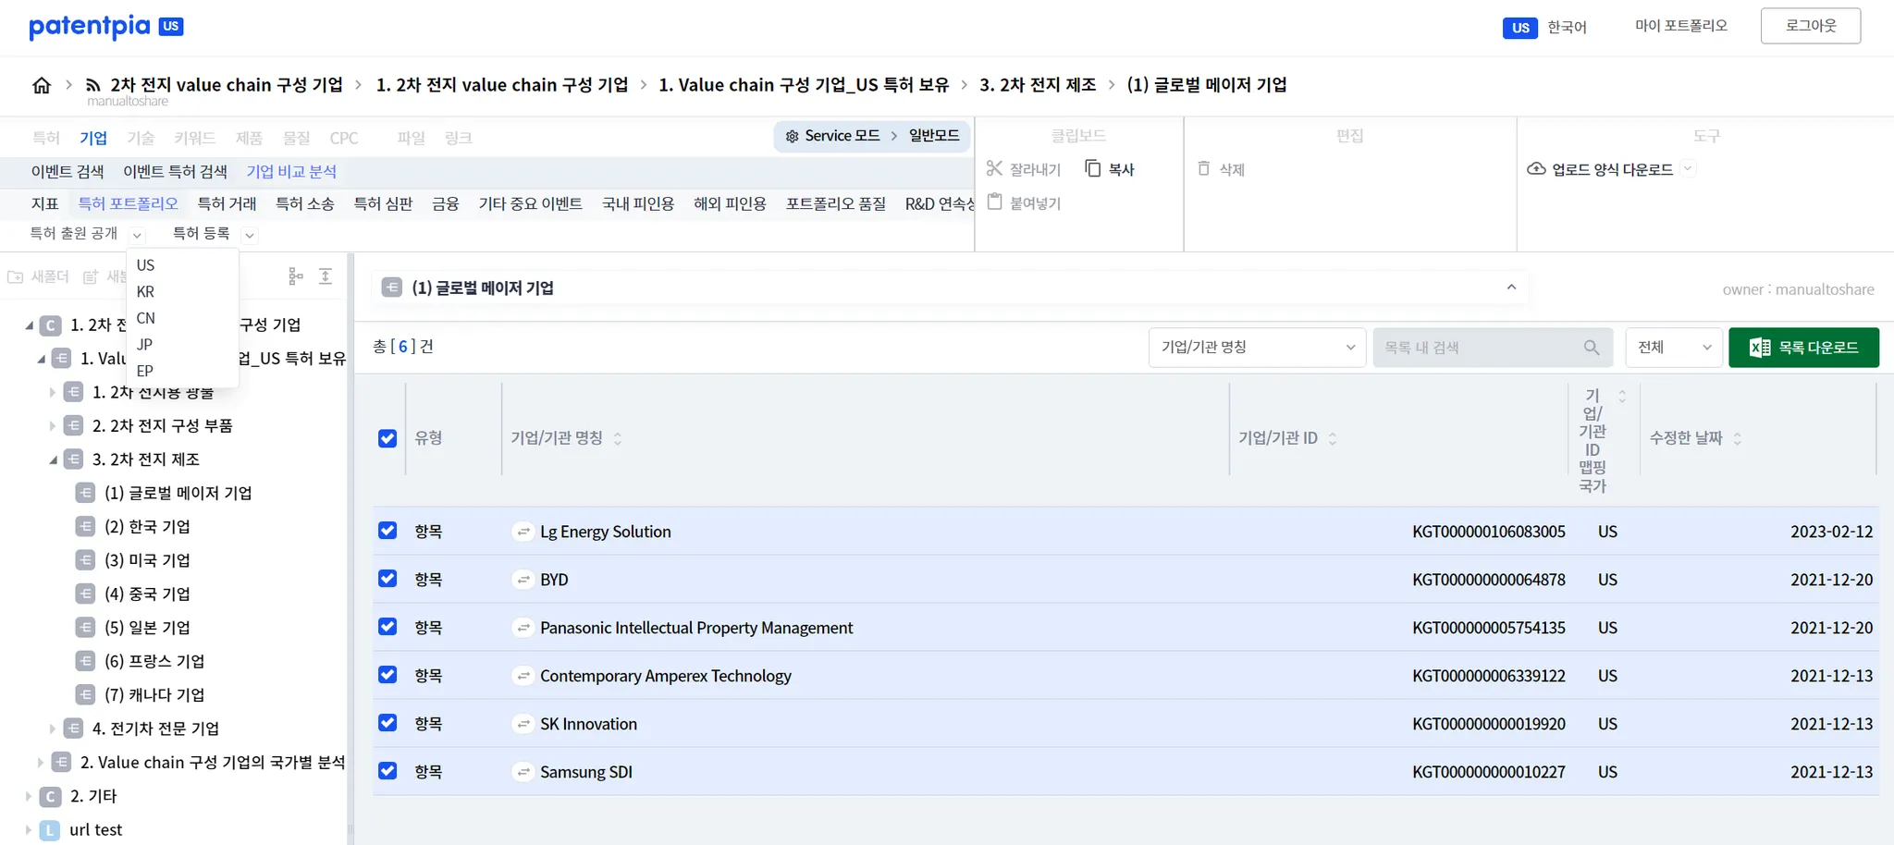Open the 기업/기관 명칭 search field dropdown
1894x845 pixels.
click(1257, 348)
